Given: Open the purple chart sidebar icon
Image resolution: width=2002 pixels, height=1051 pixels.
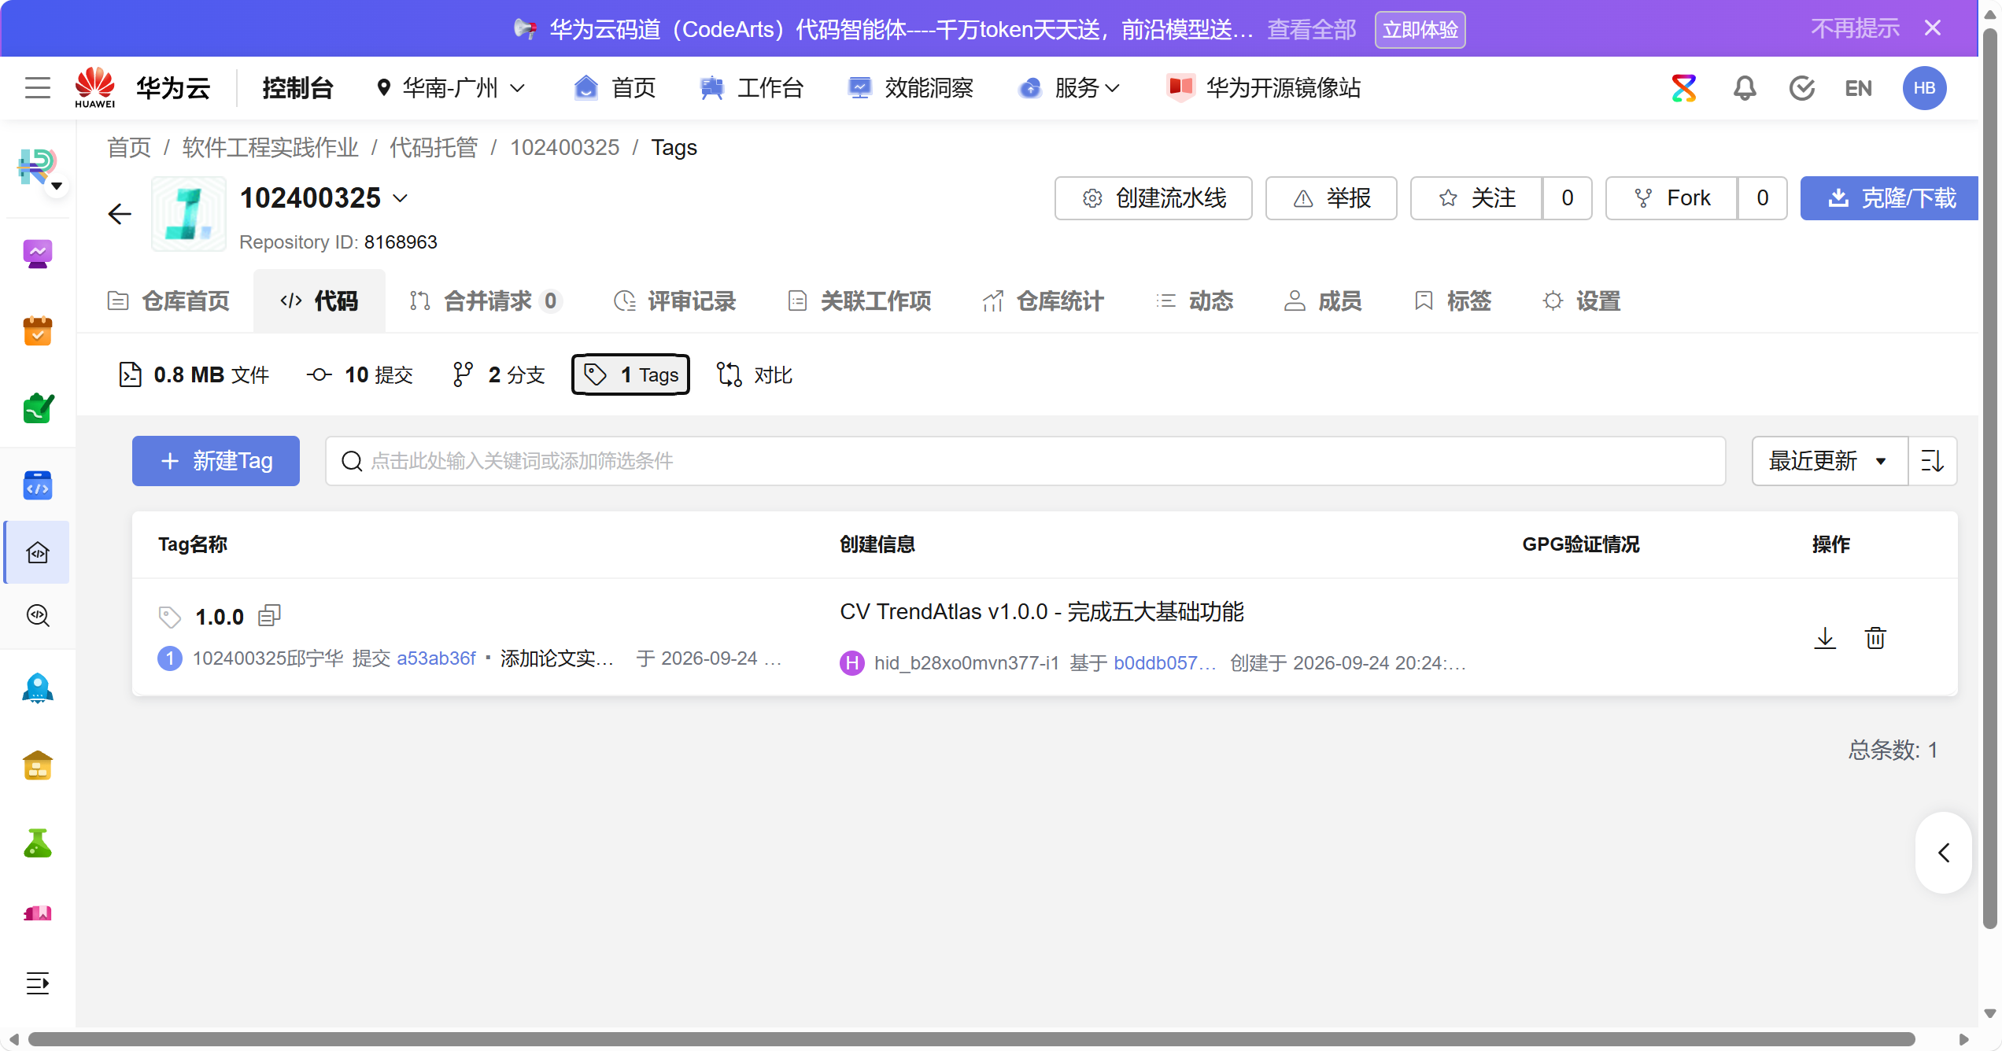Looking at the screenshot, I should 38,254.
